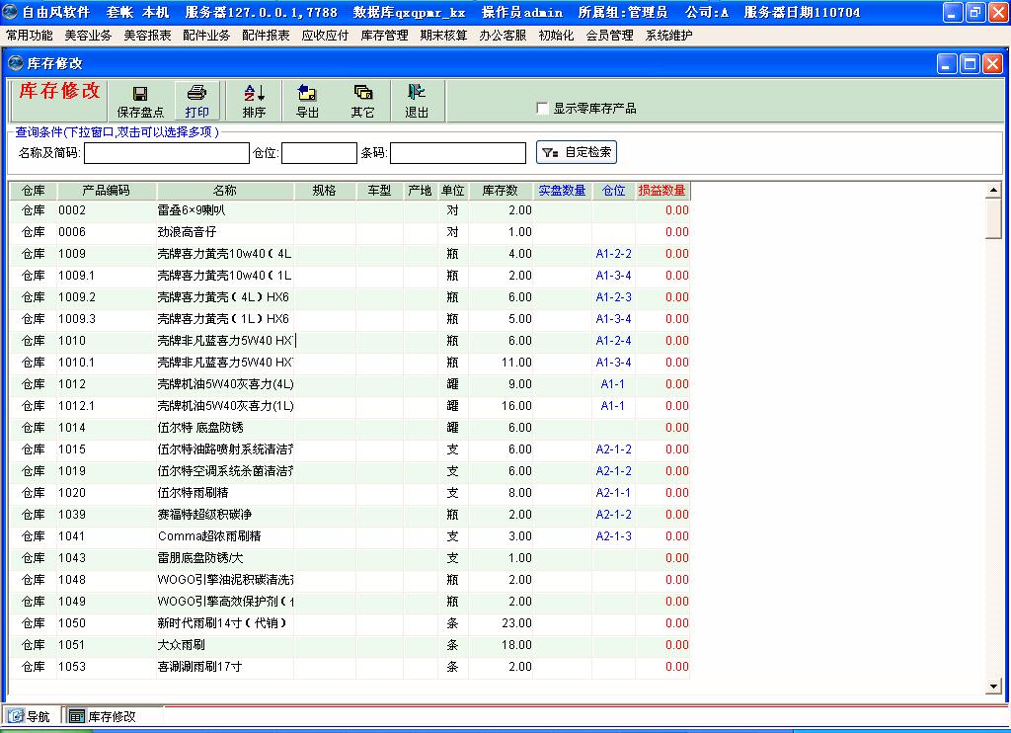
Task: Open the 美容报表 menu
Action: (148, 36)
